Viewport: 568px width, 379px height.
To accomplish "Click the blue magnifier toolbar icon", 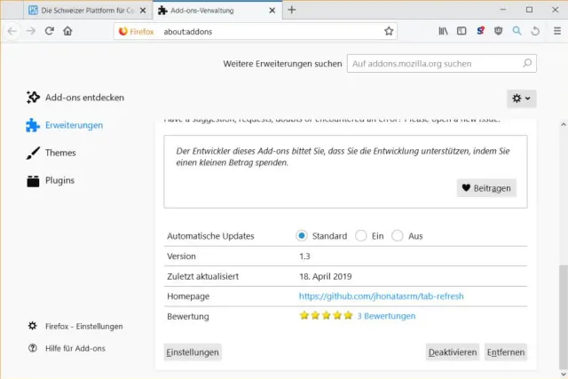I will [x=517, y=31].
